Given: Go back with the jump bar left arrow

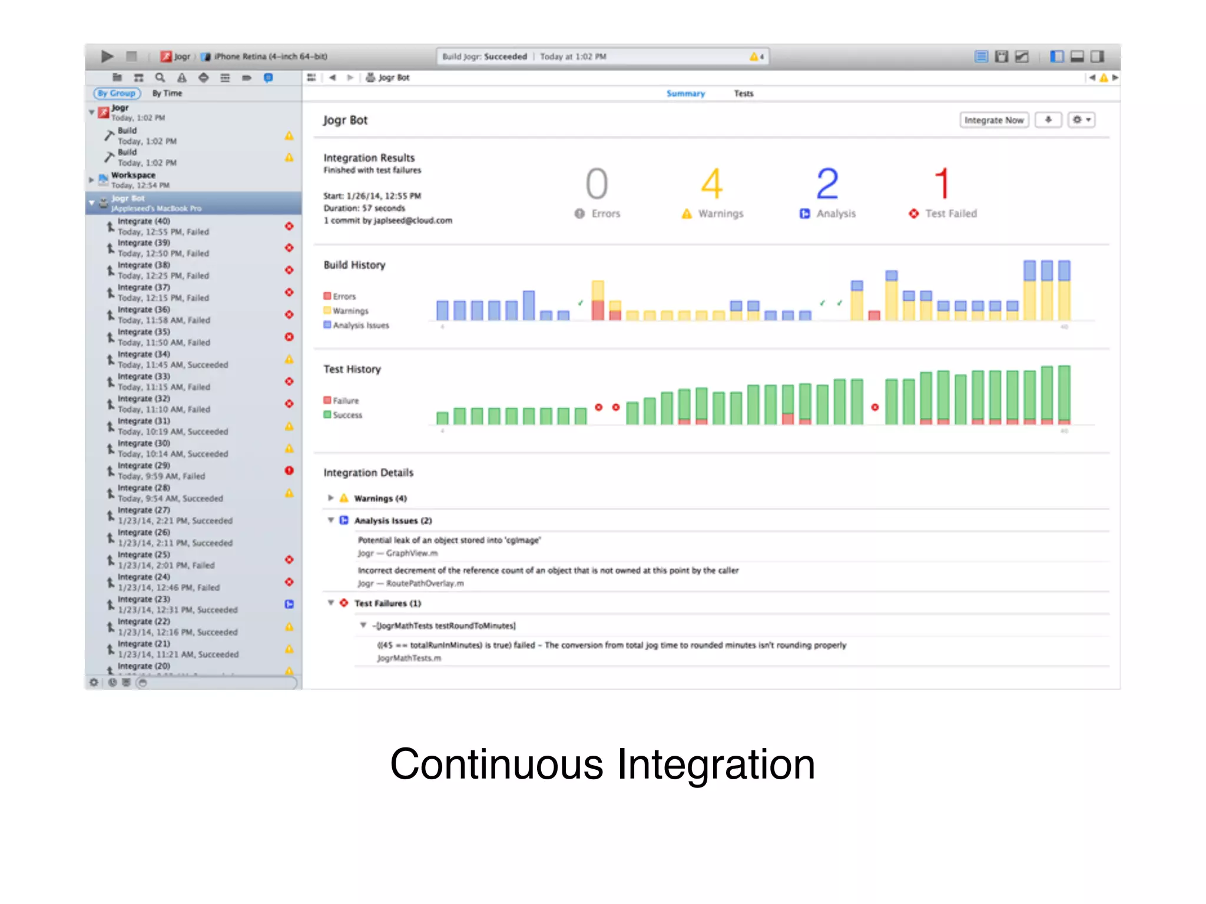Looking at the screenshot, I should (333, 78).
